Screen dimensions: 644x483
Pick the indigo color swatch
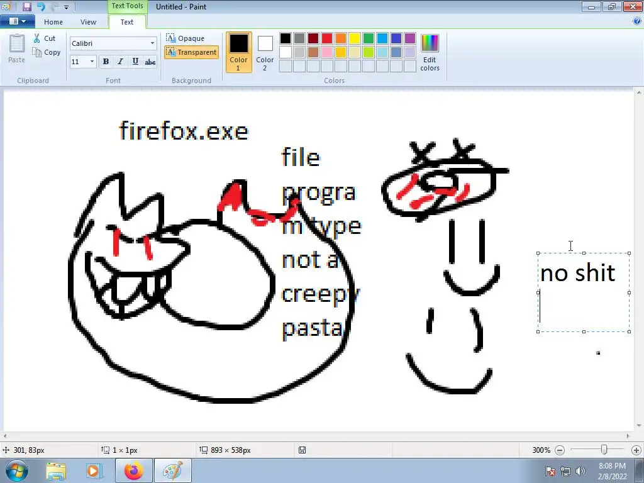[396, 38]
